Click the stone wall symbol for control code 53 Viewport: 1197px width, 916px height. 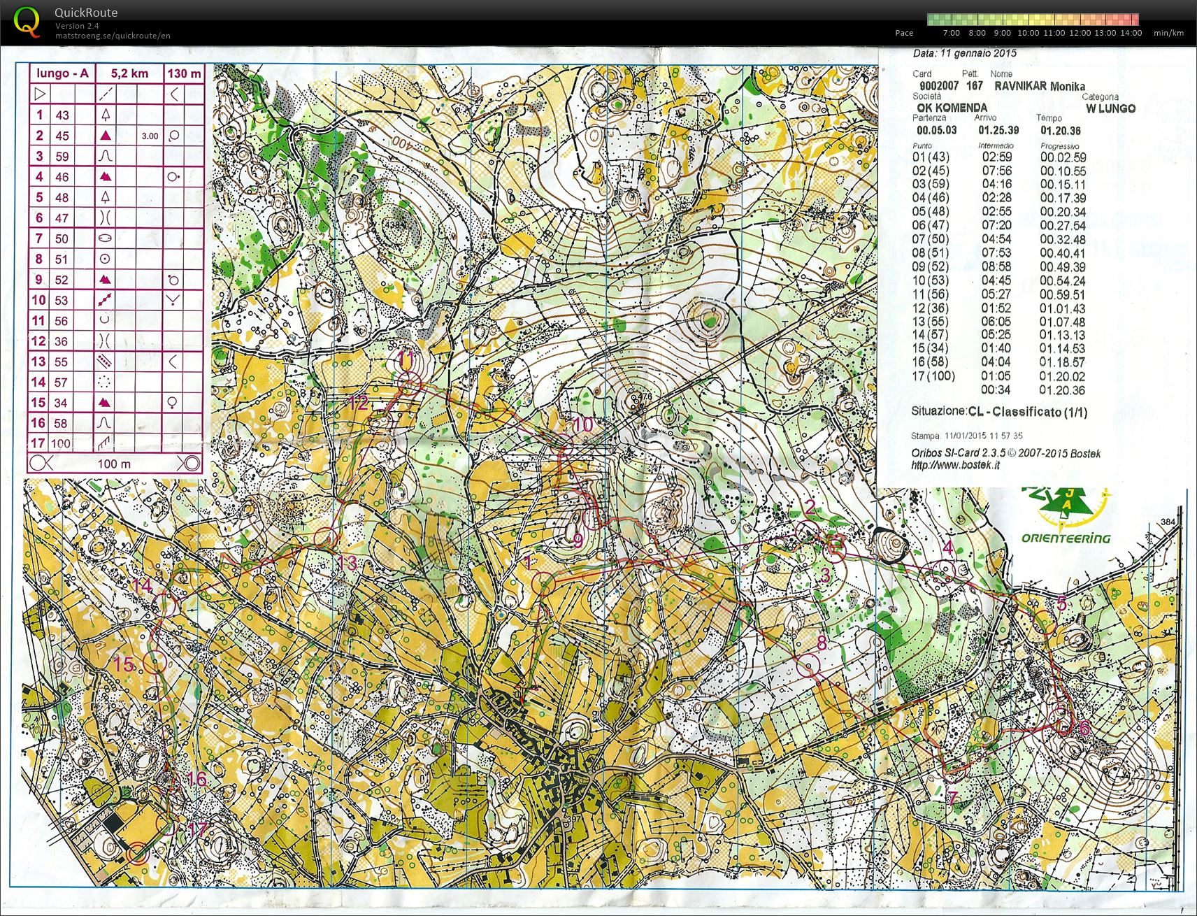[x=105, y=300]
